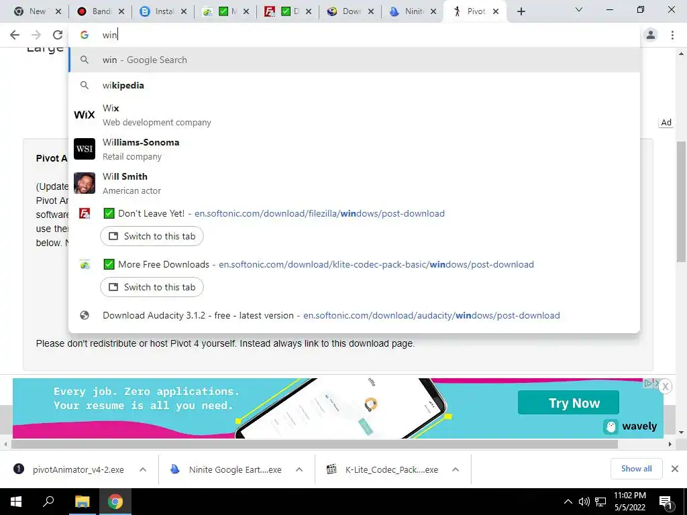Click the Google icon in the address bar

(x=84, y=35)
